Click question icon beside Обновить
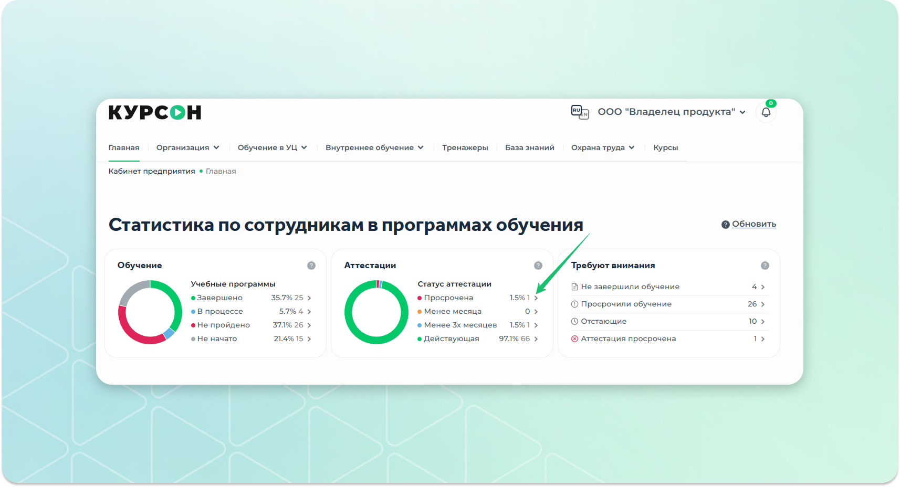Screen dimensions: 900x487 pyautogui.click(x=725, y=225)
